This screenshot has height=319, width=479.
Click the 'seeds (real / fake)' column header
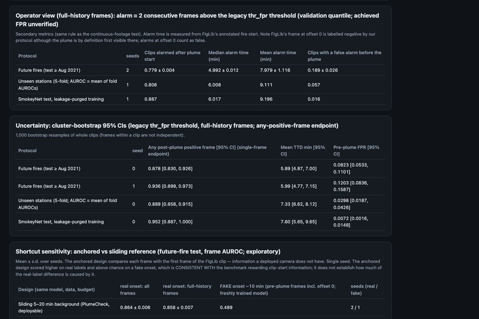364,289
